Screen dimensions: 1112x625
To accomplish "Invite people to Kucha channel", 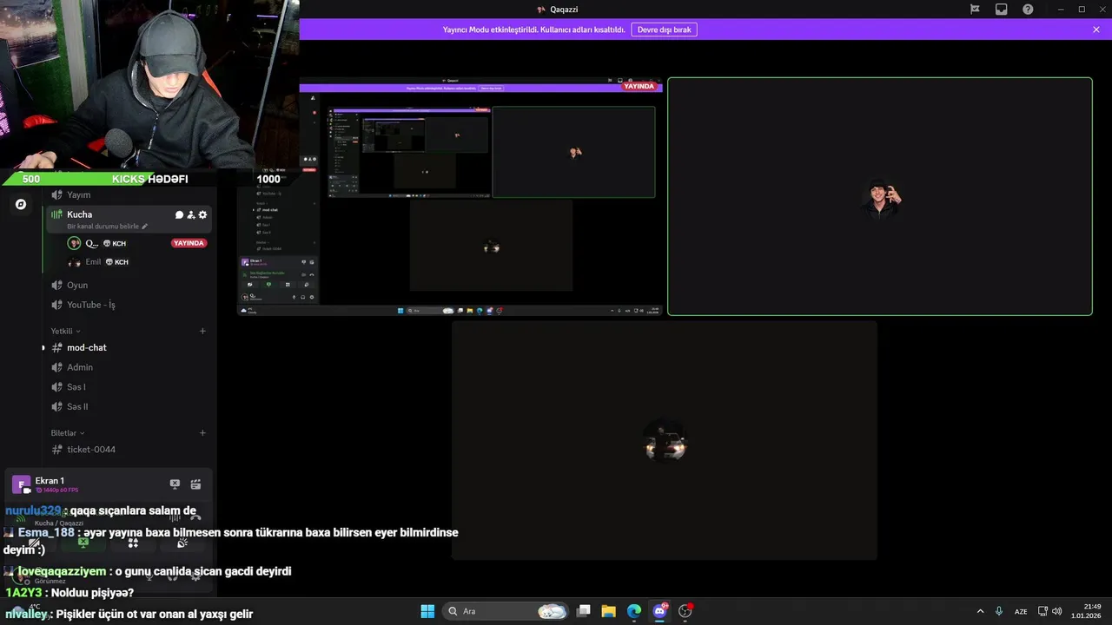I will click(x=191, y=214).
